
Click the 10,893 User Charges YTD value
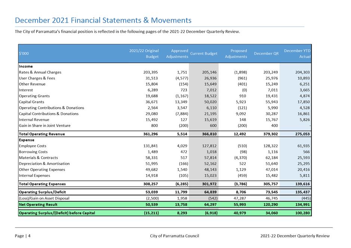tap(304, 78)
